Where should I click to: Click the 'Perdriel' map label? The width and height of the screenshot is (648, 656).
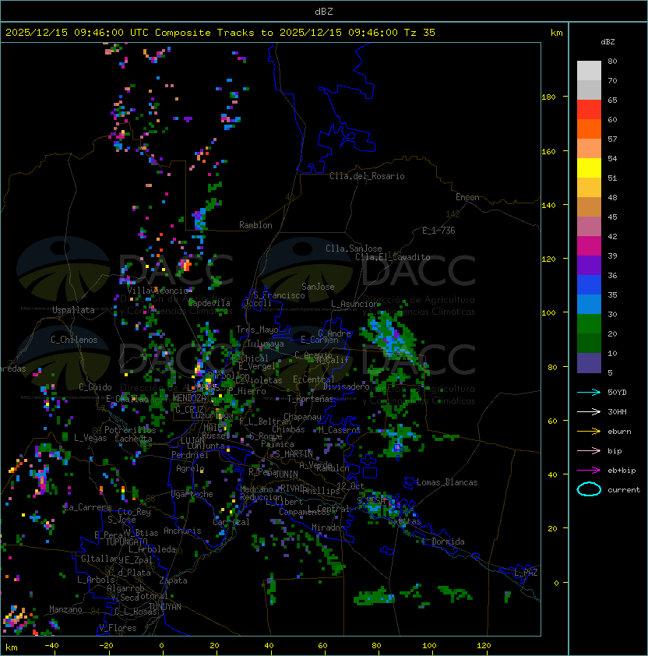(190, 454)
